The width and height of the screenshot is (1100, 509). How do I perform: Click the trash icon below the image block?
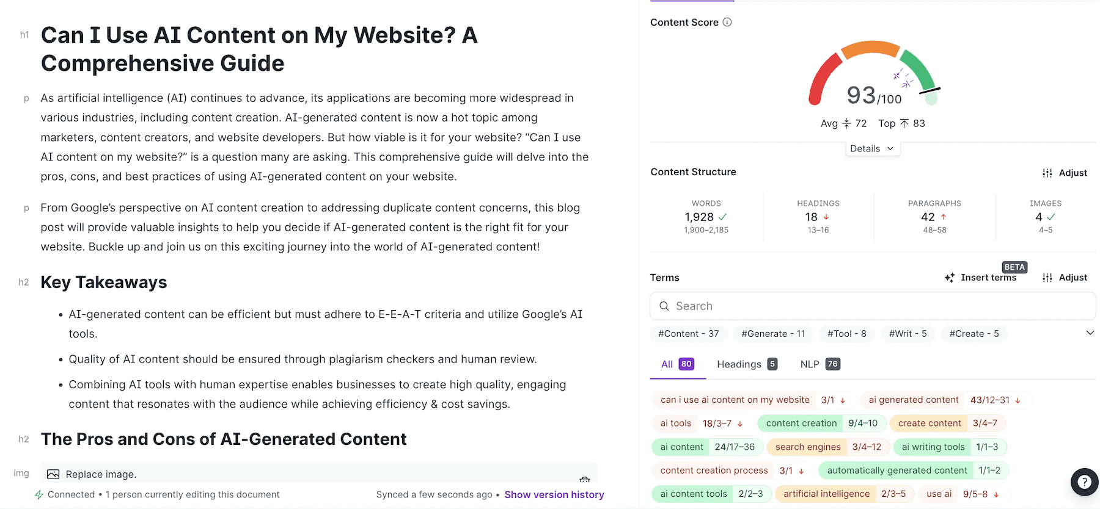point(585,481)
